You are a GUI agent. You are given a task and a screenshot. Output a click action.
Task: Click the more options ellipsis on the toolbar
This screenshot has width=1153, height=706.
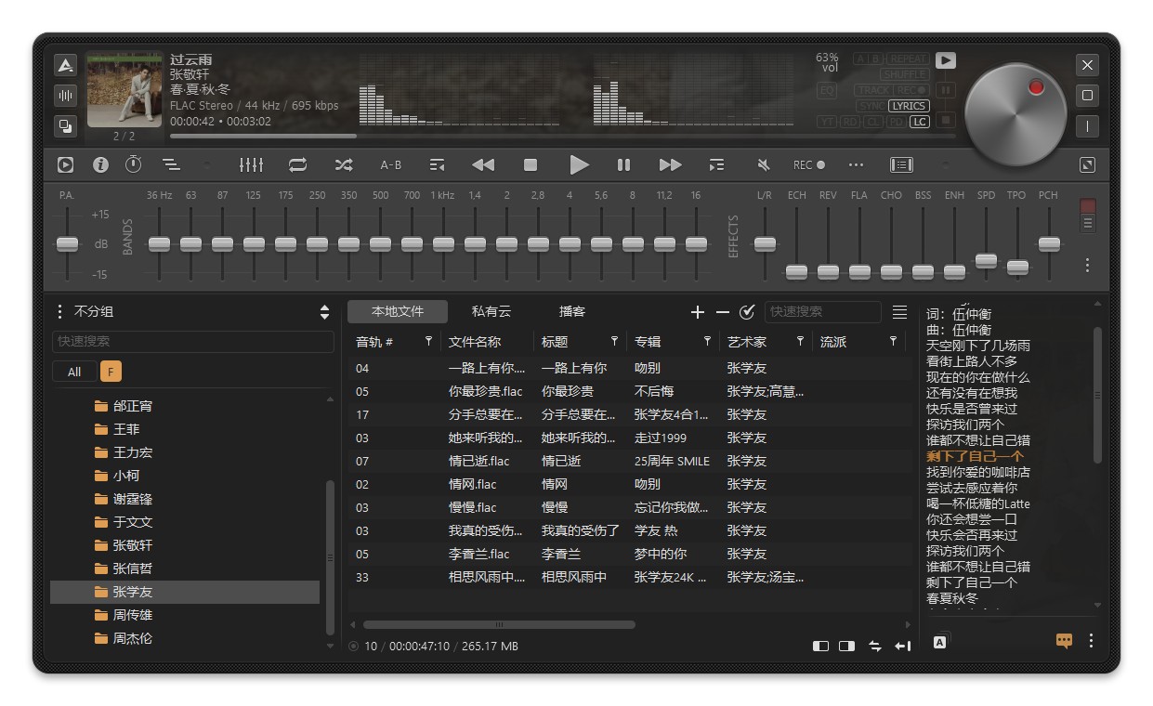click(x=856, y=164)
